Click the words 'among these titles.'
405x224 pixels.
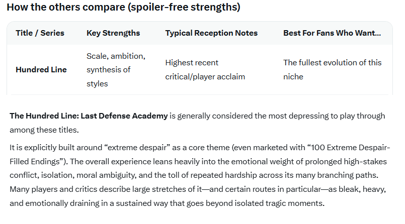point(44,130)
